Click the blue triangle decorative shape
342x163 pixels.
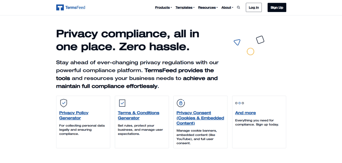(237, 42)
